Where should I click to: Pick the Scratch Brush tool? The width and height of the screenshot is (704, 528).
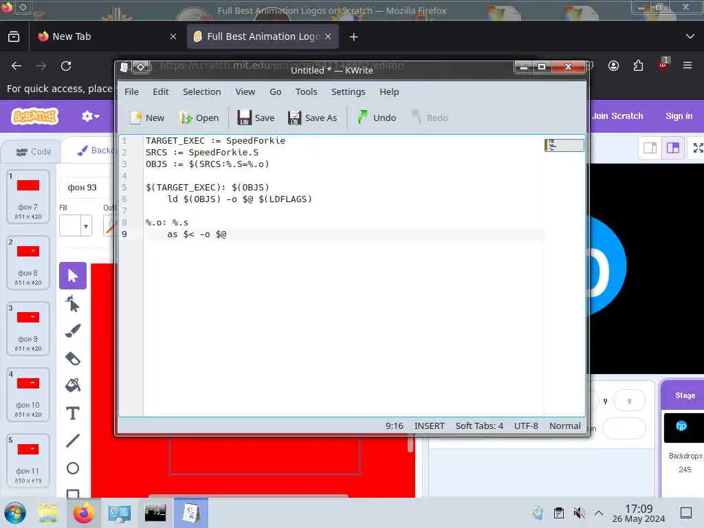point(73,331)
